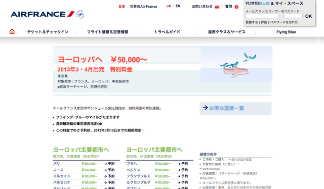
Task: Click the FLYINGBLUE & マイ・スペース heading
Action: point(274,4)
